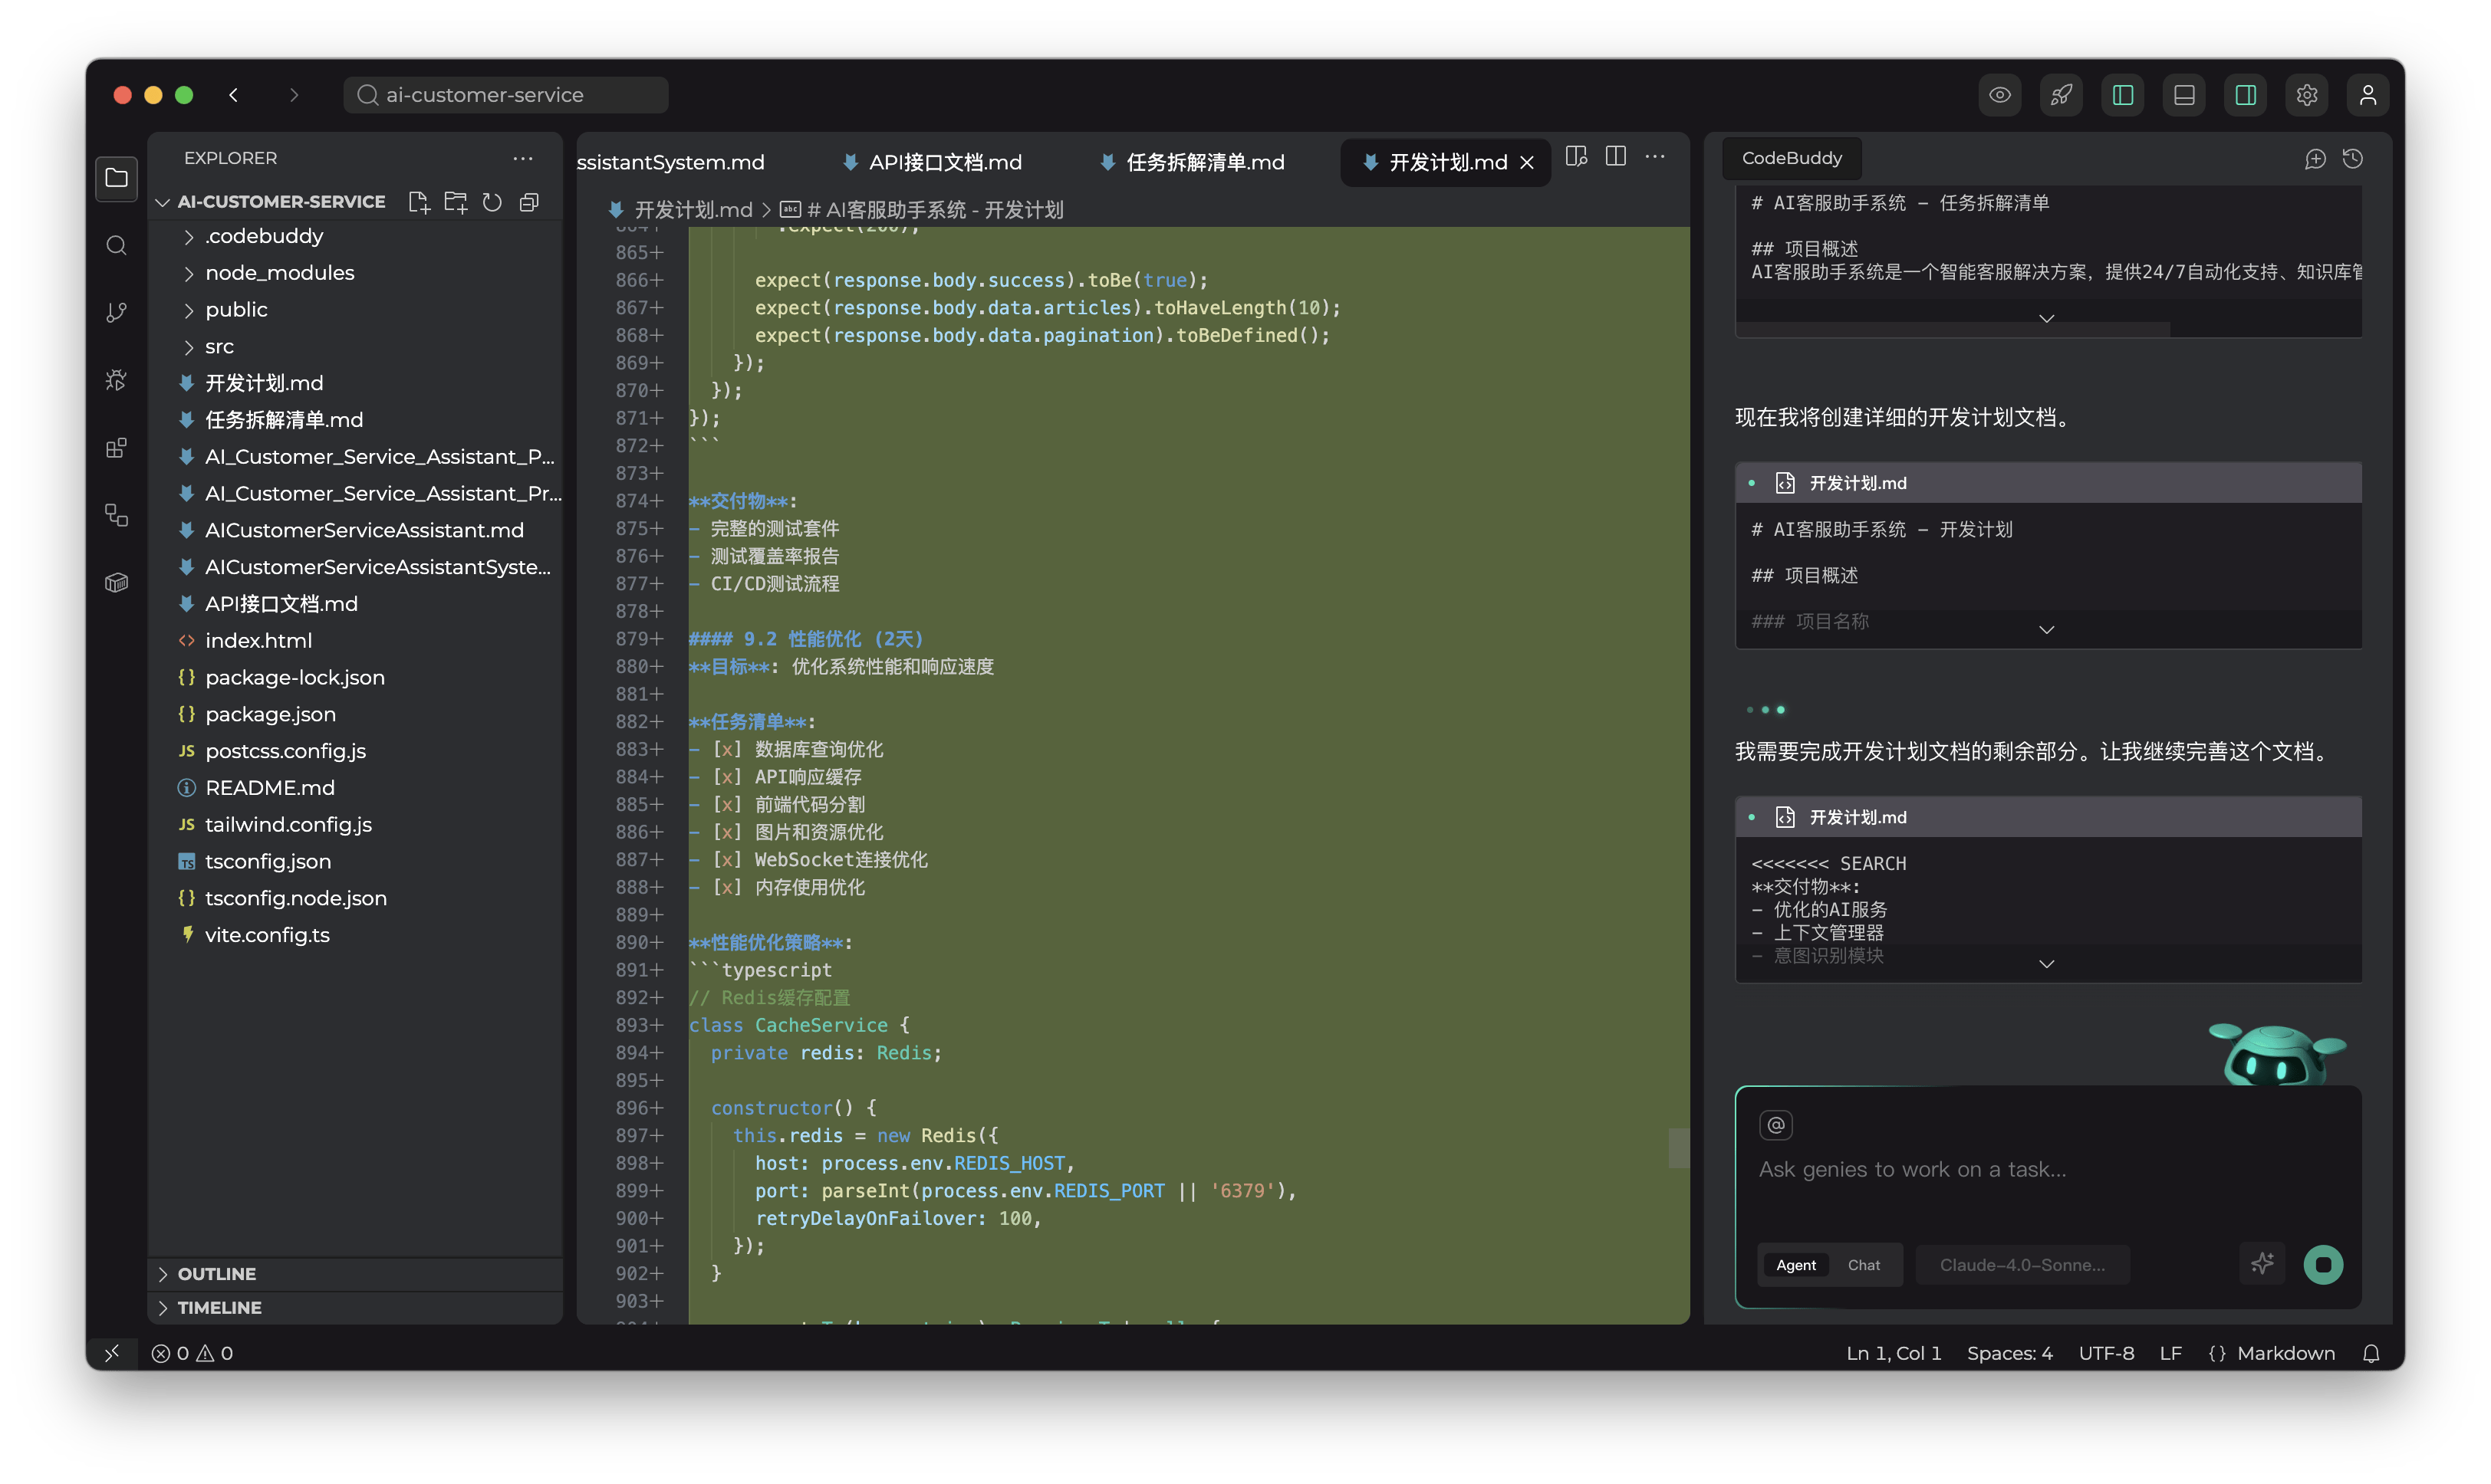Open the settings gear in title bar
This screenshot has width=2491, height=1484.
pos(2307,95)
